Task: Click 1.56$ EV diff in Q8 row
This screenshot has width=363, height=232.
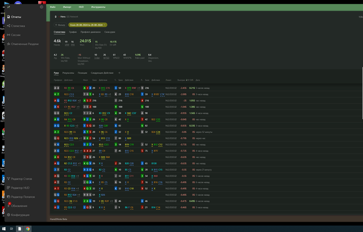Action: [x=192, y=113]
